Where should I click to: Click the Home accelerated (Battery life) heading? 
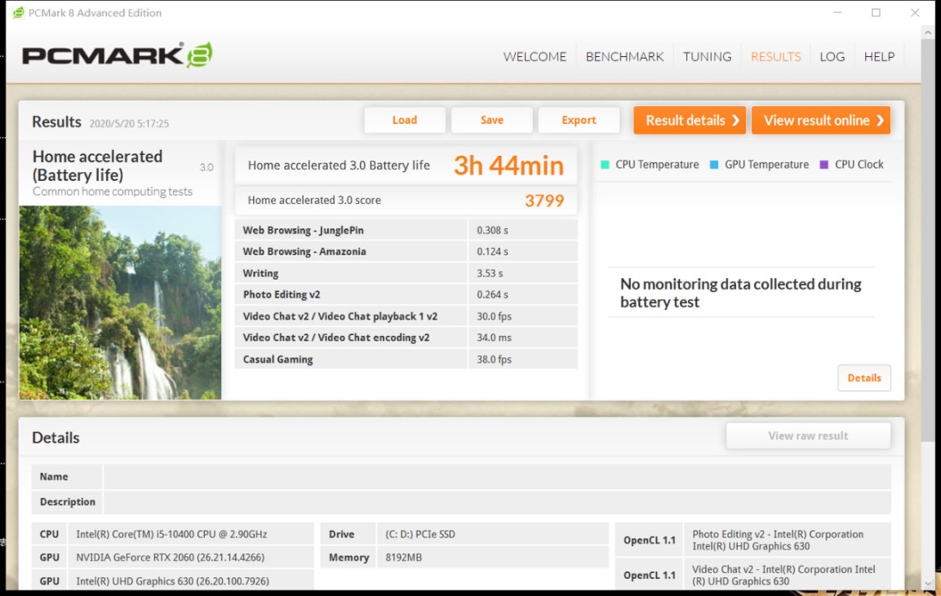pyautogui.click(x=97, y=166)
